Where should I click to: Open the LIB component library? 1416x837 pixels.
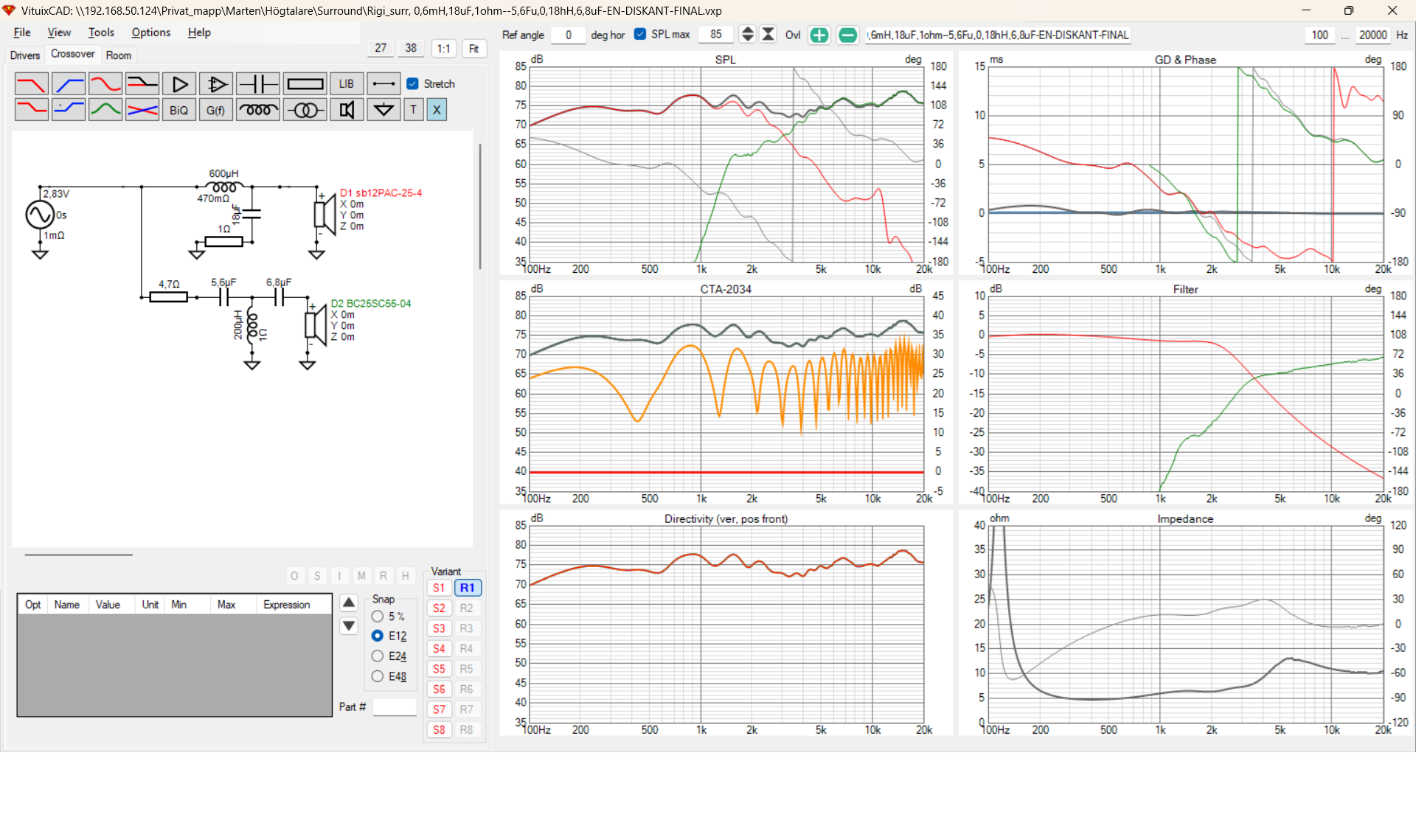point(347,84)
